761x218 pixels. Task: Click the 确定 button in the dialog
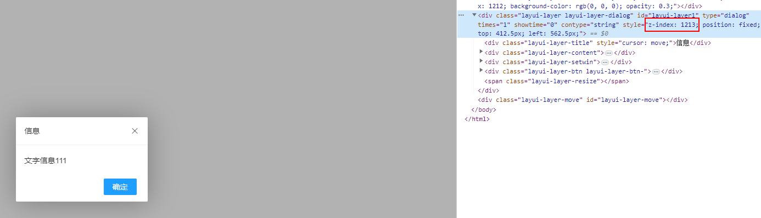click(x=120, y=187)
